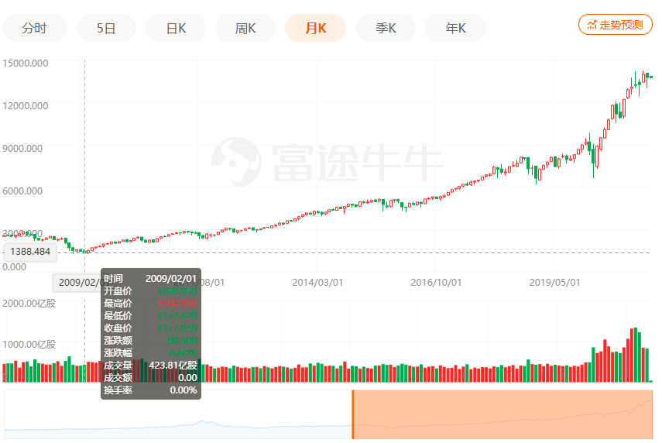
Task: Click the 换手率 0.00% tooltip row
Action: (151, 390)
